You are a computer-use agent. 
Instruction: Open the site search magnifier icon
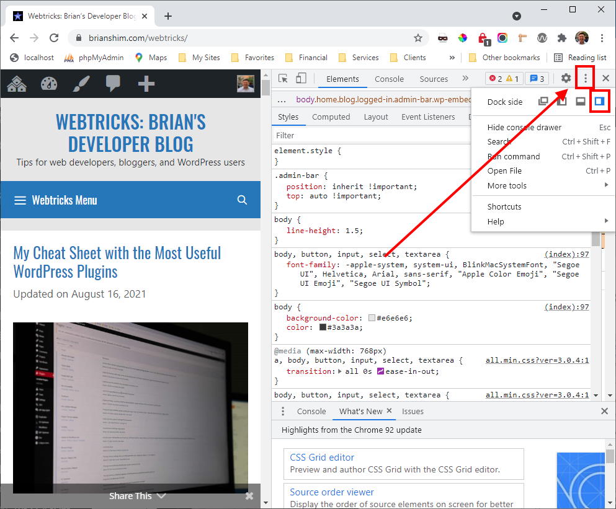[x=242, y=200]
